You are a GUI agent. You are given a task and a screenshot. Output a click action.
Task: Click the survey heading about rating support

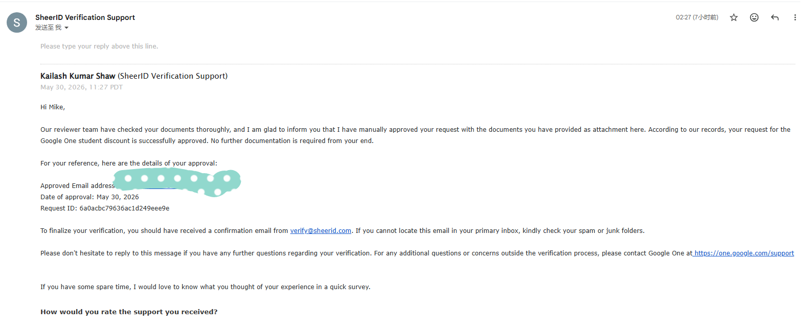(x=129, y=312)
